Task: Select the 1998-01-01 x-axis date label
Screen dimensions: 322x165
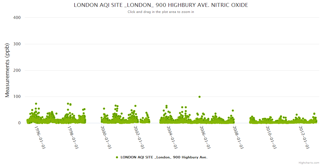Action: pos(73,137)
